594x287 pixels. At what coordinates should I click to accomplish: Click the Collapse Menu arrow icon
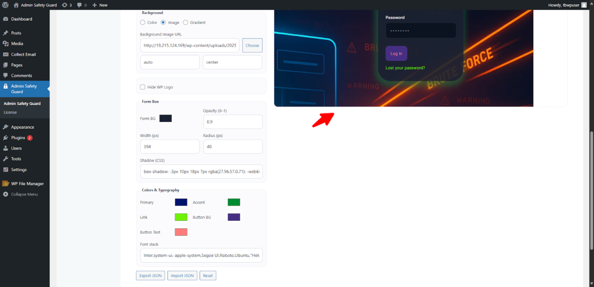coord(5,194)
